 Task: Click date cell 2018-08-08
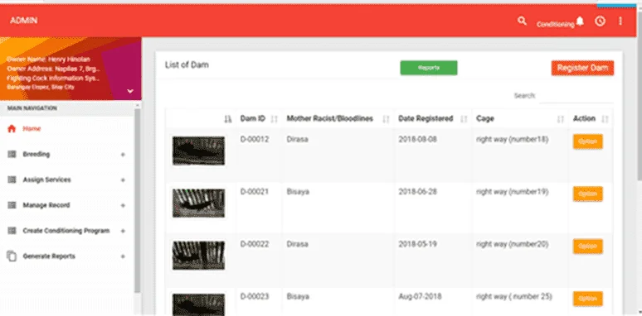click(x=417, y=139)
